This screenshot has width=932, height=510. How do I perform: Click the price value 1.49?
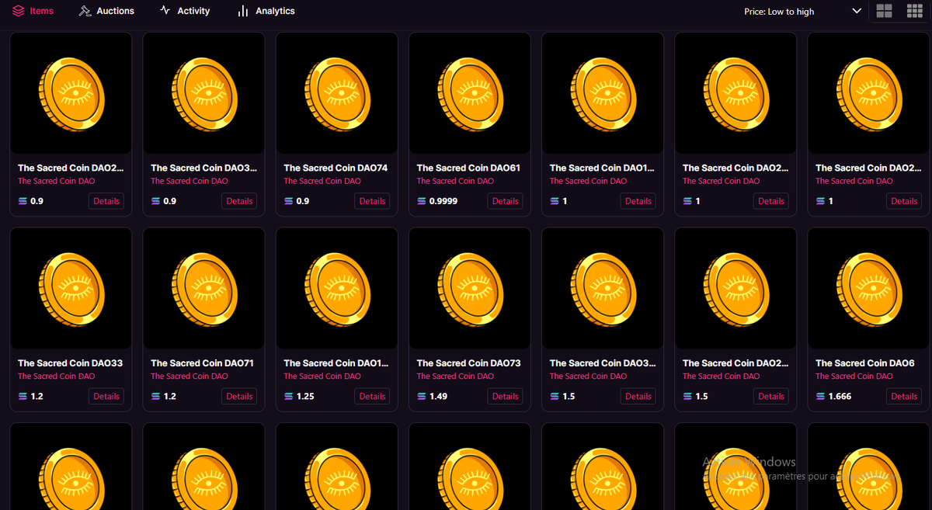coord(439,396)
